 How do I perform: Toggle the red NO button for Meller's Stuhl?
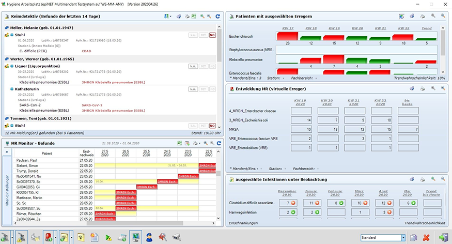(x=212, y=35)
